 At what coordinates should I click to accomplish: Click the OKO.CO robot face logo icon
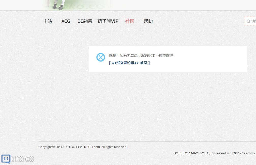point(6,159)
